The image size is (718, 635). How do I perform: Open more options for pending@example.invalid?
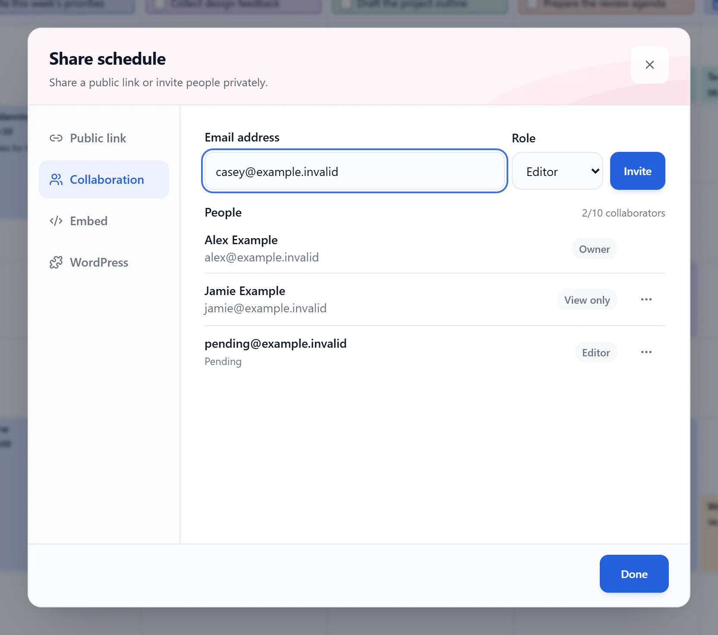(646, 352)
